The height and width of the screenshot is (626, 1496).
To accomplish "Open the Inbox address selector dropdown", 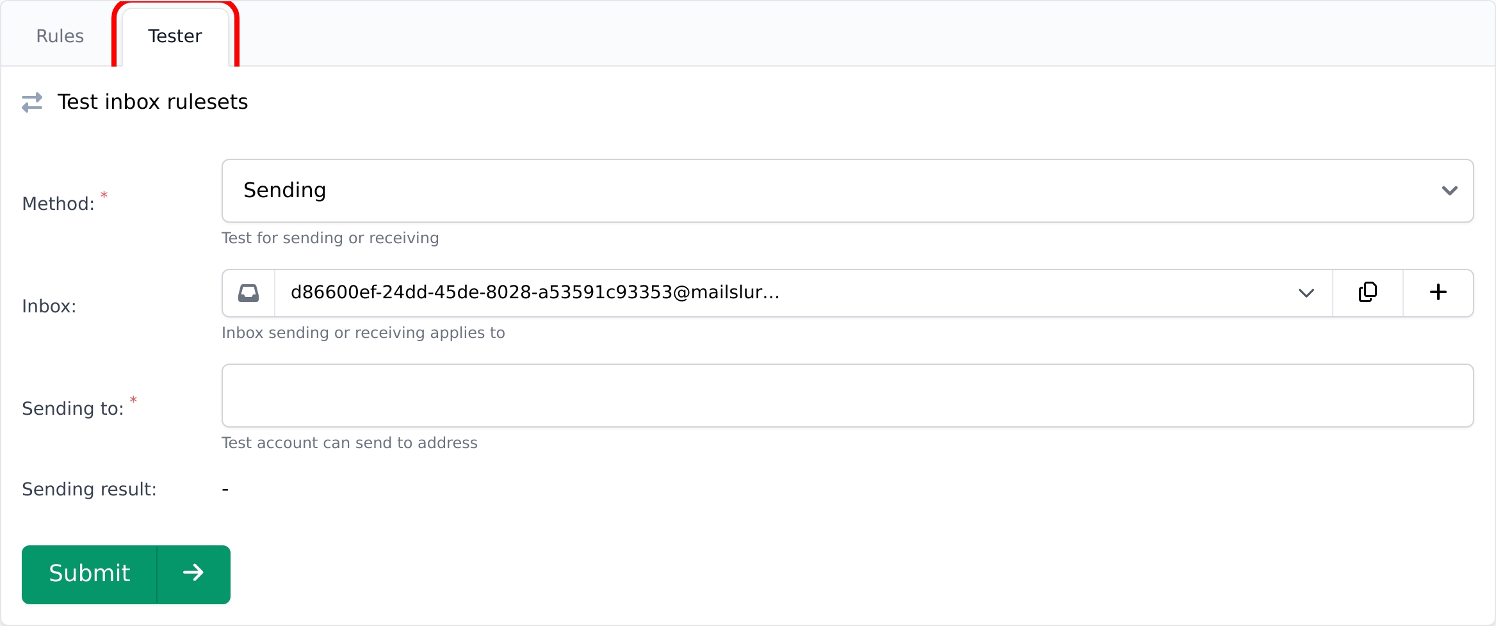I will coord(803,293).
